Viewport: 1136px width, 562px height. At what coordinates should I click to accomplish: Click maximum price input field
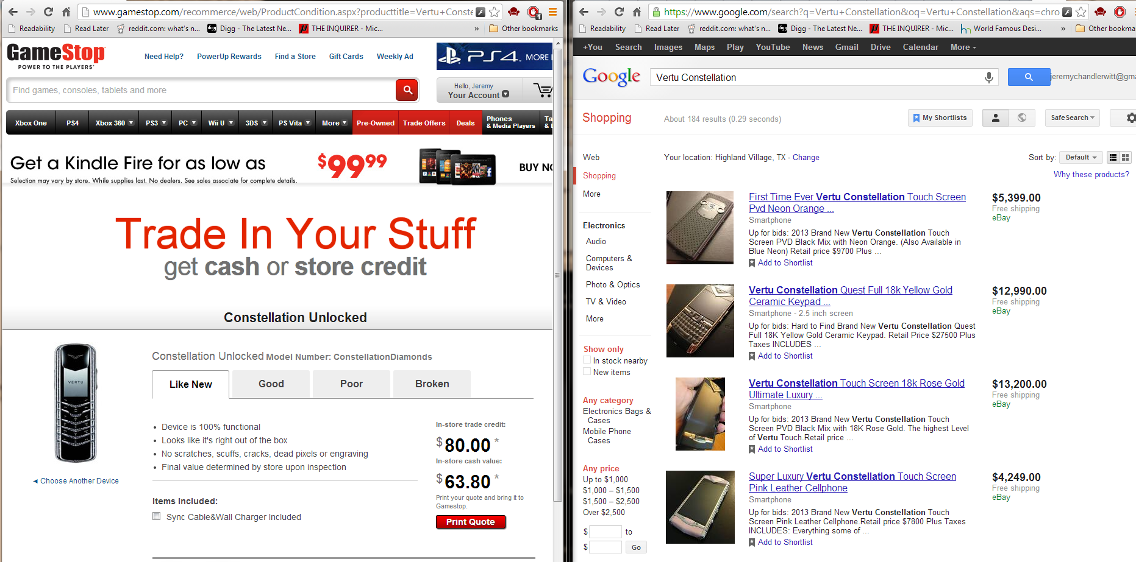coord(605,547)
